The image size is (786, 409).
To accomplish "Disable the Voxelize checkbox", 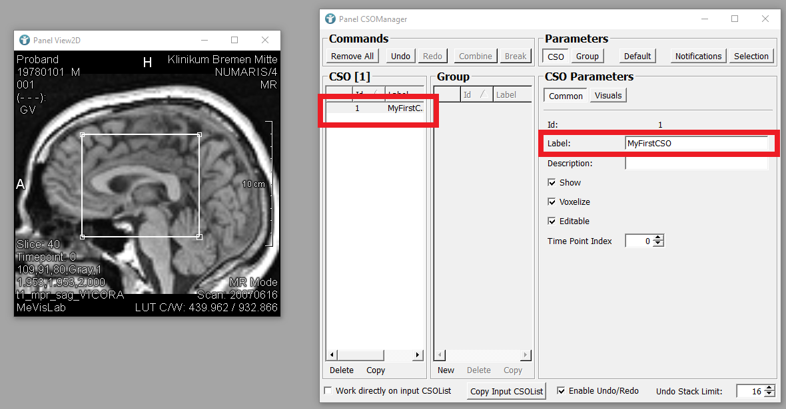I will 552,202.
